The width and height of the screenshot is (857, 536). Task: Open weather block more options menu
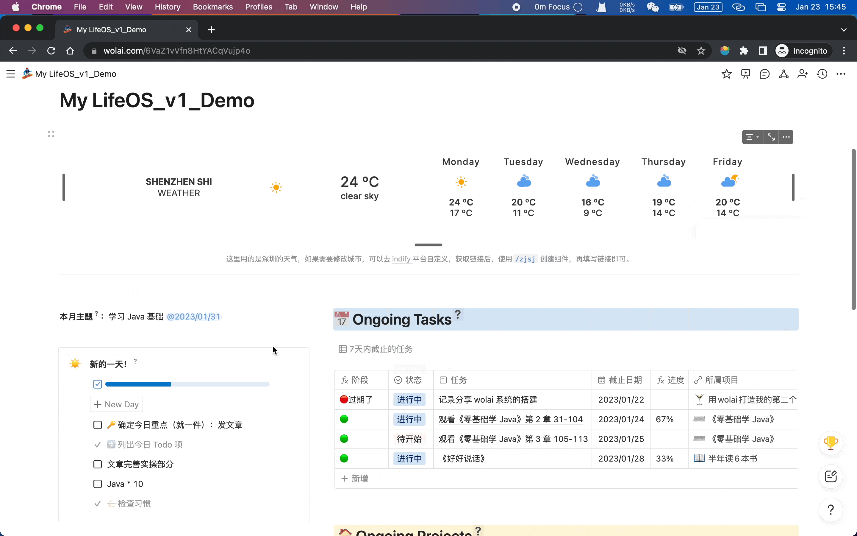[x=786, y=137]
